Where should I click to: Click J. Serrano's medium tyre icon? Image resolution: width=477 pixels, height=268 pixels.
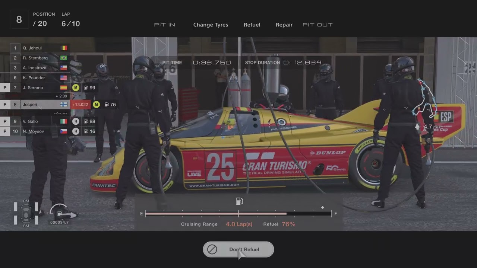[76, 88]
